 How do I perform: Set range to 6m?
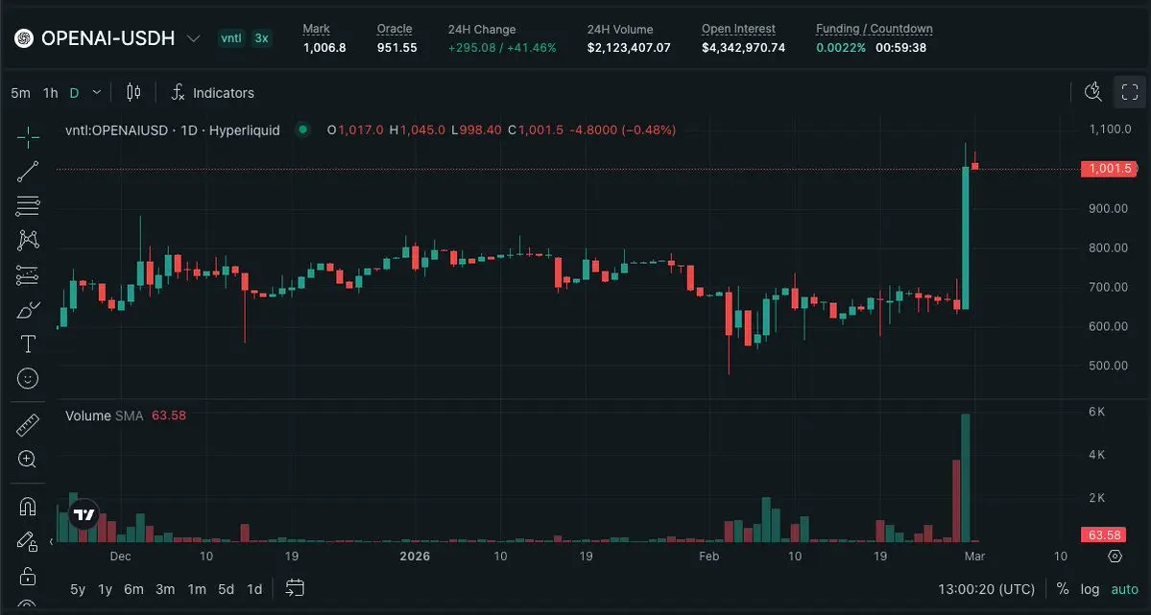(133, 589)
